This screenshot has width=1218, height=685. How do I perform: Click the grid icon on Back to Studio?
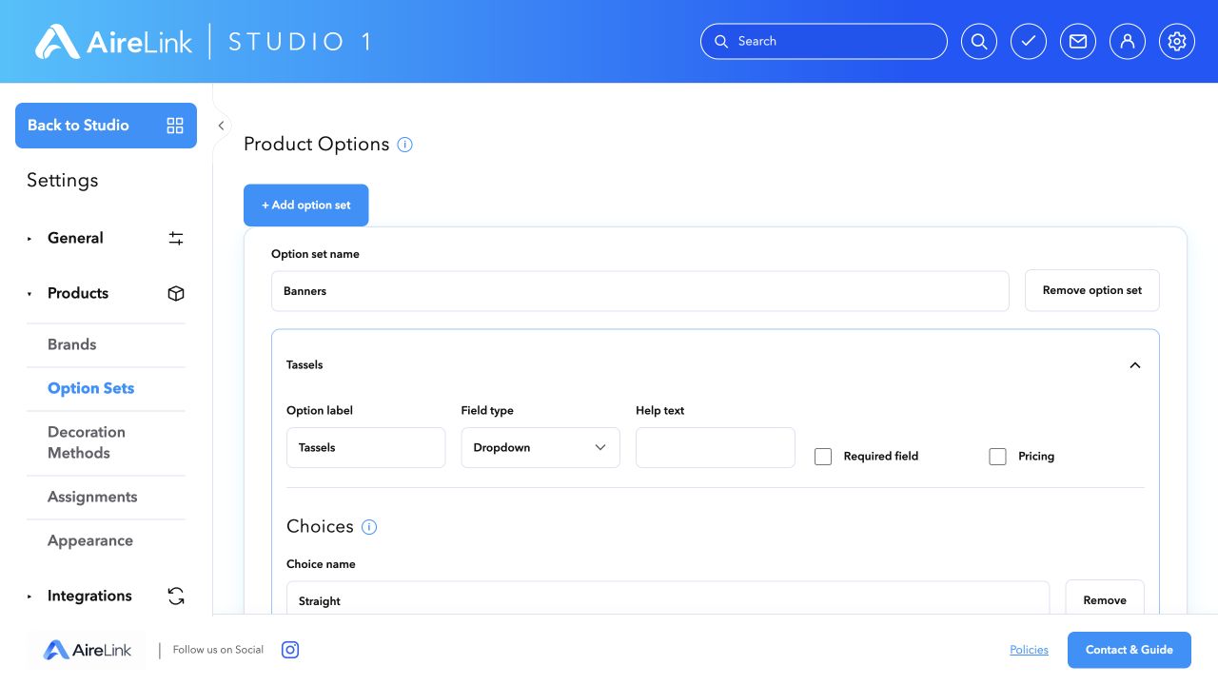point(175,126)
